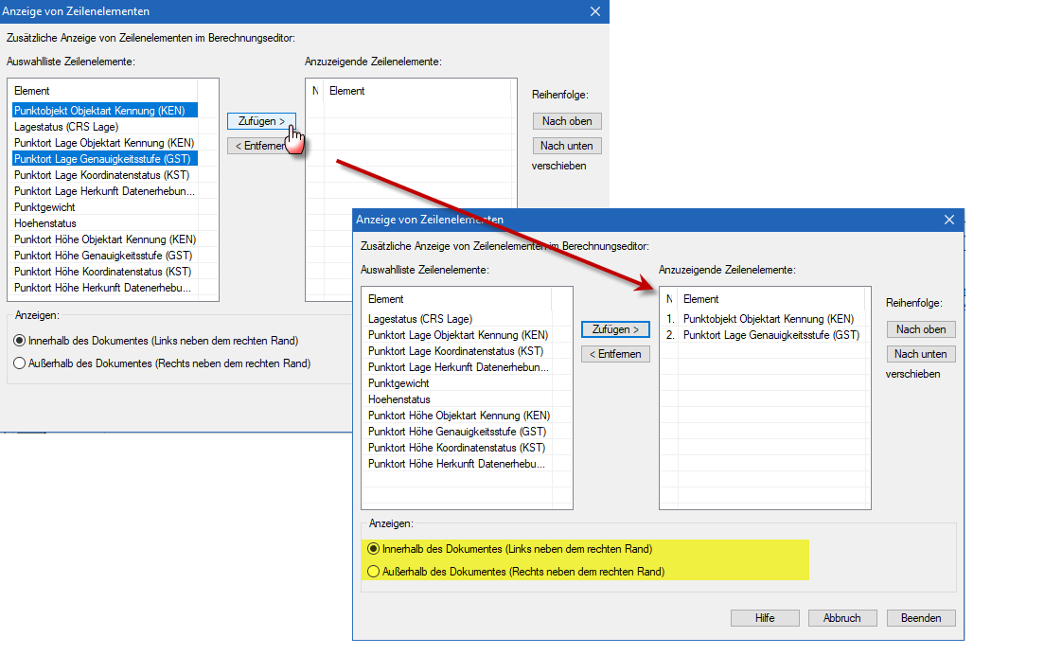Choose Lagestatus (CRS Lage) in the background dialog
1062x655 pixels.
tap(66, 127)
